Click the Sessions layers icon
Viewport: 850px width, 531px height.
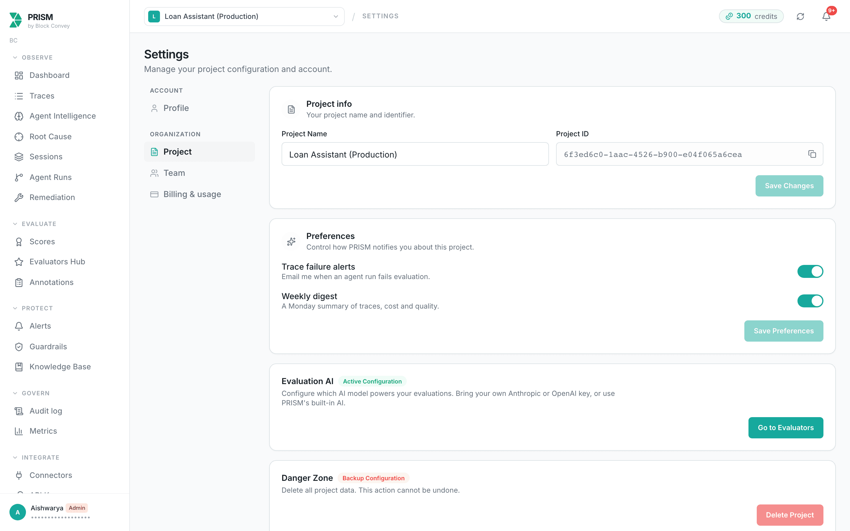tap(19, 157)
